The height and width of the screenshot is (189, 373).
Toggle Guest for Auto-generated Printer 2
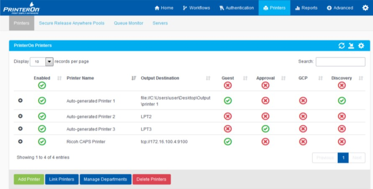coord(228,117)
